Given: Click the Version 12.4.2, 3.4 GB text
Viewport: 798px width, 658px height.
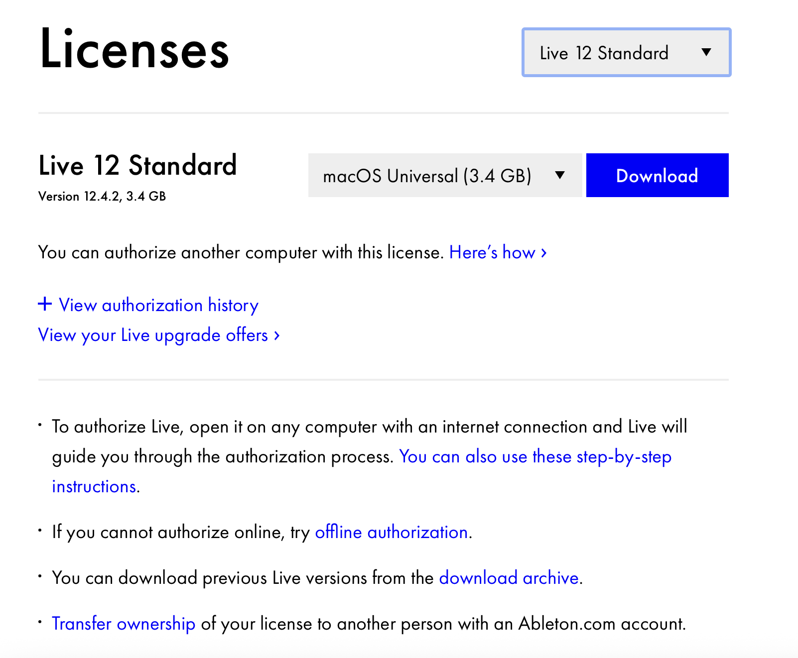Looking at the screenshot, I should 102,196.
